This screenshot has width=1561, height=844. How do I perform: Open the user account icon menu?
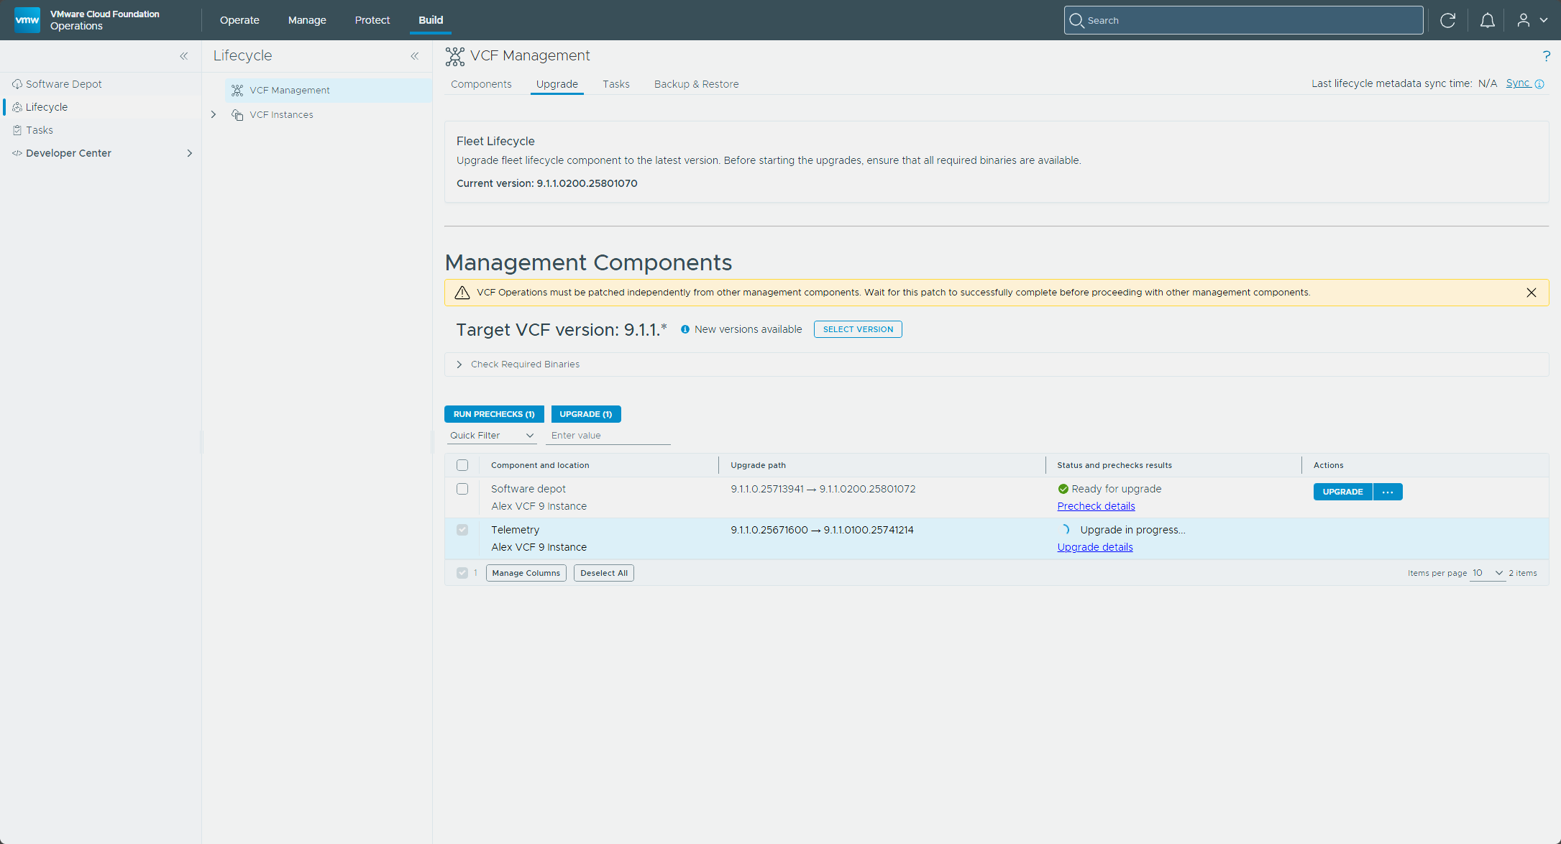point(1531,20)
